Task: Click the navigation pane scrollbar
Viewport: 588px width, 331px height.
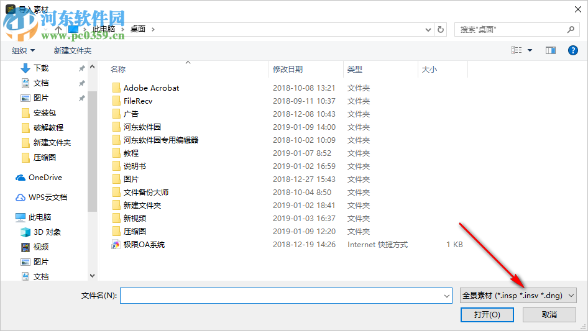Action: click(x=92, y=152)
